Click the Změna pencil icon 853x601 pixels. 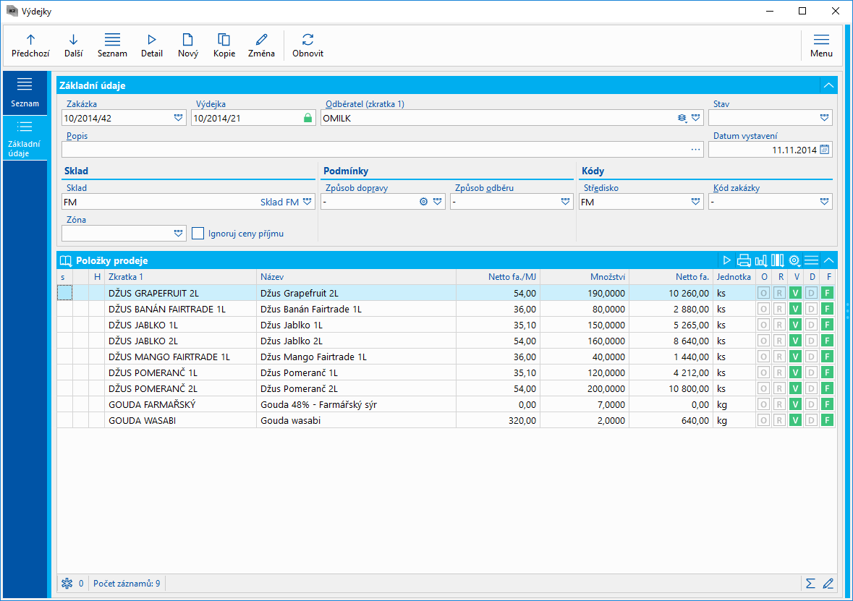(261, 45)
